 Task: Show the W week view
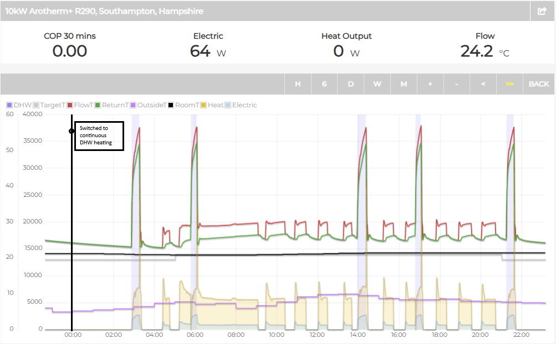(377, 84)
